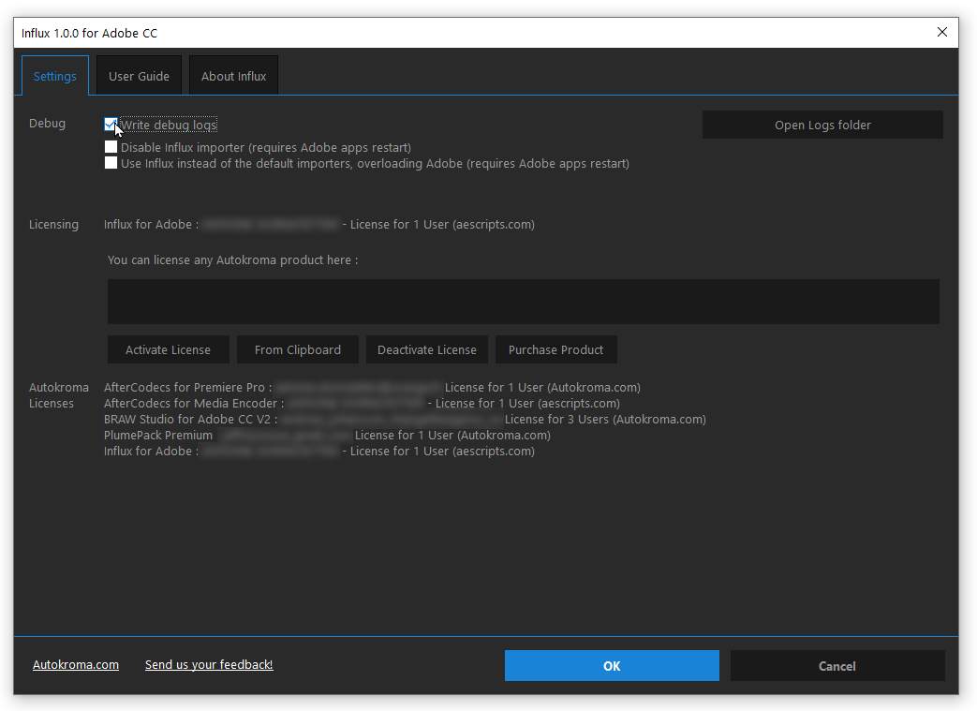Deactivate the current license

[426, 348]
